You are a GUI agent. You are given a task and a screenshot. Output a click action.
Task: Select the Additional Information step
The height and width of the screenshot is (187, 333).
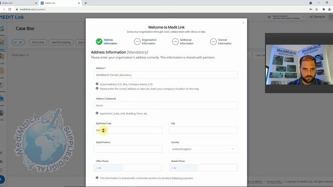pyautogui.click(x=183, y=42)
